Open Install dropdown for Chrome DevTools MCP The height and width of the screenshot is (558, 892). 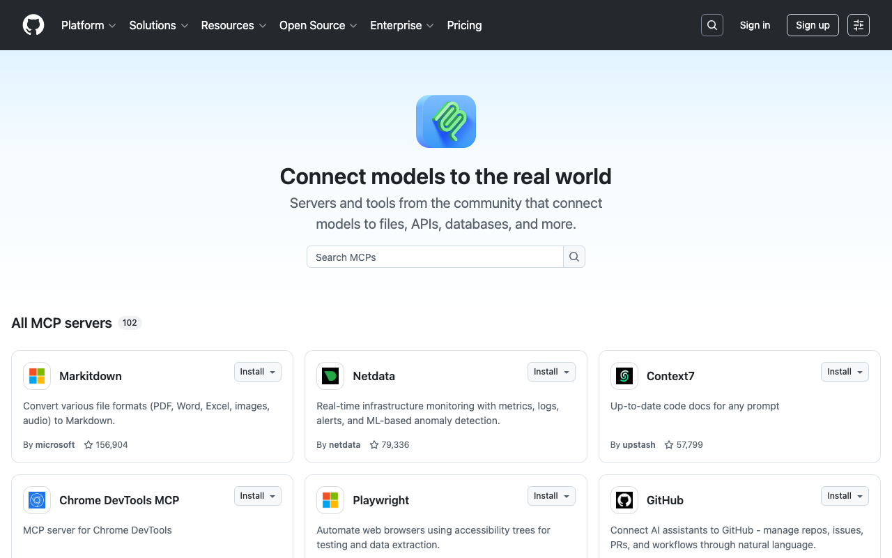[258, 496]
